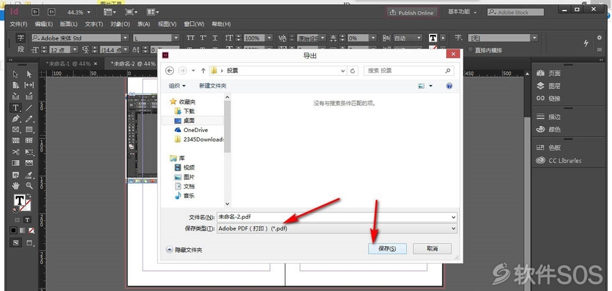Open the 对象(O) menu
Image resolution: width=612 pixels, height=291 pixels.
click(120, 24)
